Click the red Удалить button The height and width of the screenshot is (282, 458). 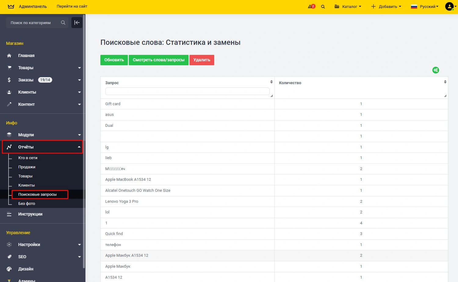202,60
